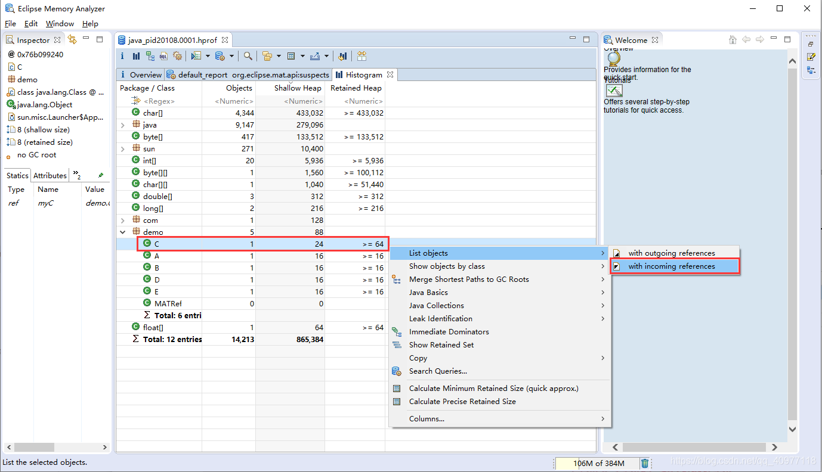Switch to the Attributes tab in Inspector
The image size is (822, 472).
click(50, 175)
